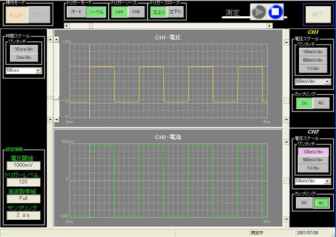
Task: Select DC coupling for CH1
Action: coord(304,103)
